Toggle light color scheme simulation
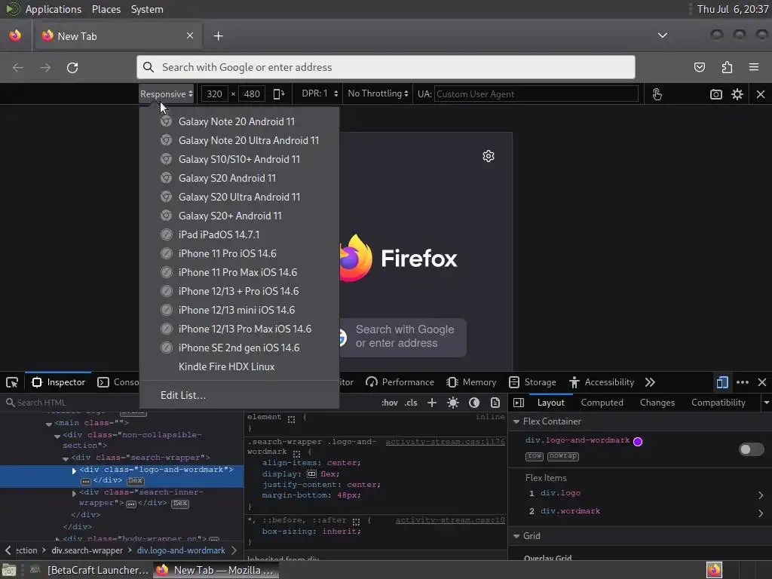772x579 pixels. pos(453,403)
